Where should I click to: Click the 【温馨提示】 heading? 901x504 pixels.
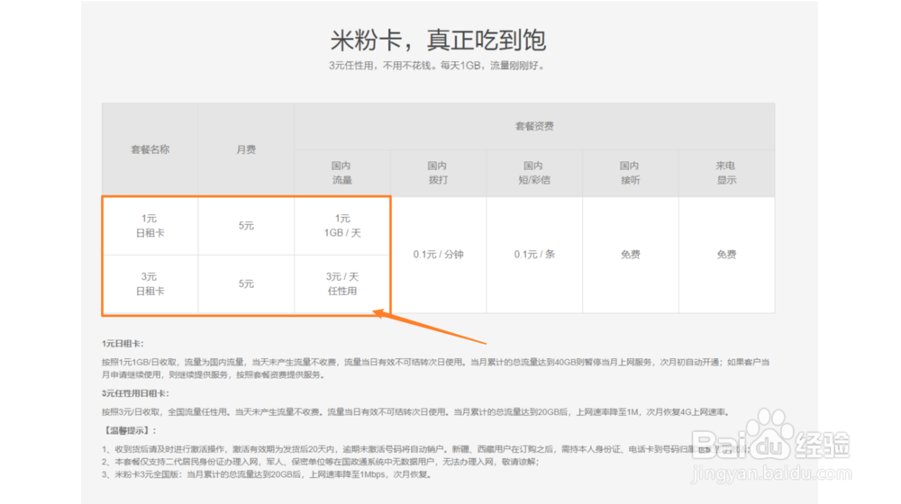tap(131, 430)
